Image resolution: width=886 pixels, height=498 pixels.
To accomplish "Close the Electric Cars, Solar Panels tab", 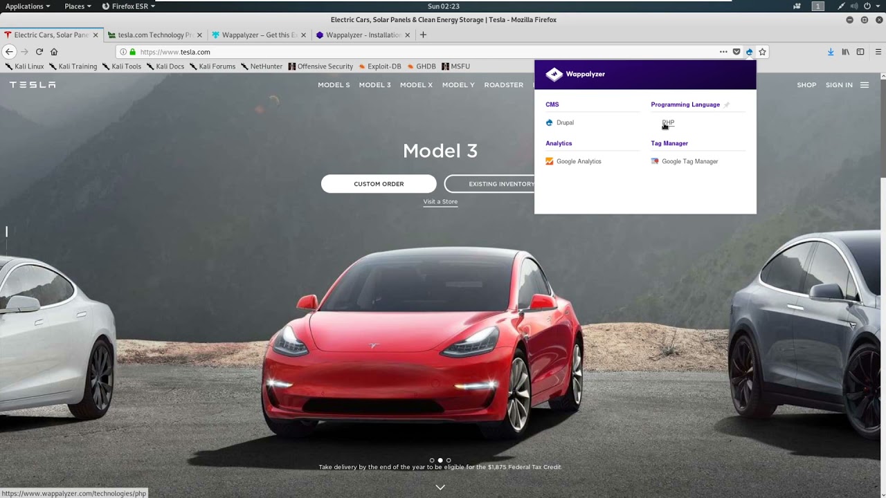I will pos(96,35).
